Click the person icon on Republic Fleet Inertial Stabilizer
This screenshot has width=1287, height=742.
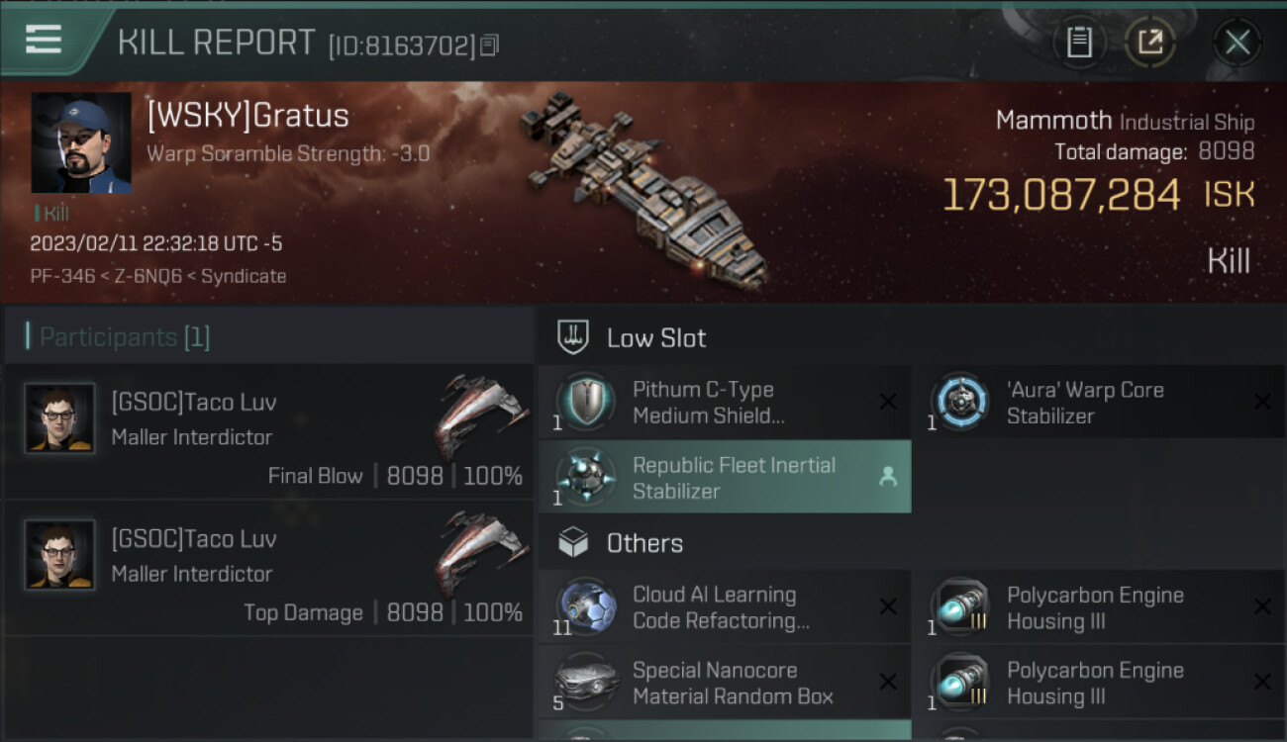pos(888,478)
